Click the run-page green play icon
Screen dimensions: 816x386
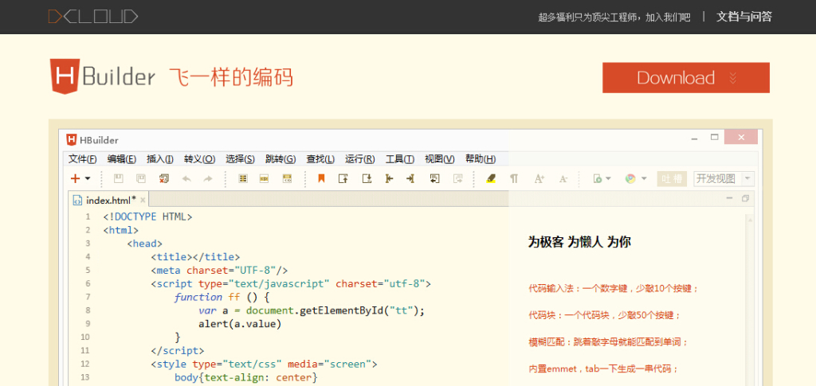[598, 179]
